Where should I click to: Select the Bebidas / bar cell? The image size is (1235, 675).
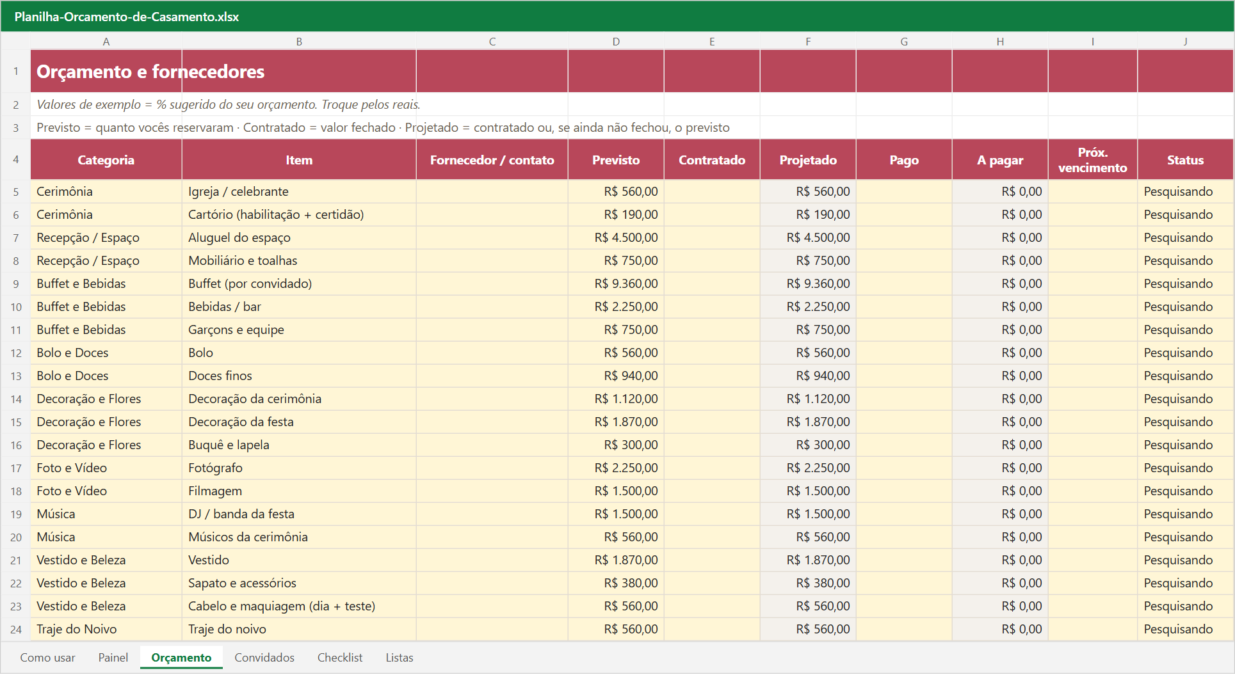coord(299,307)
